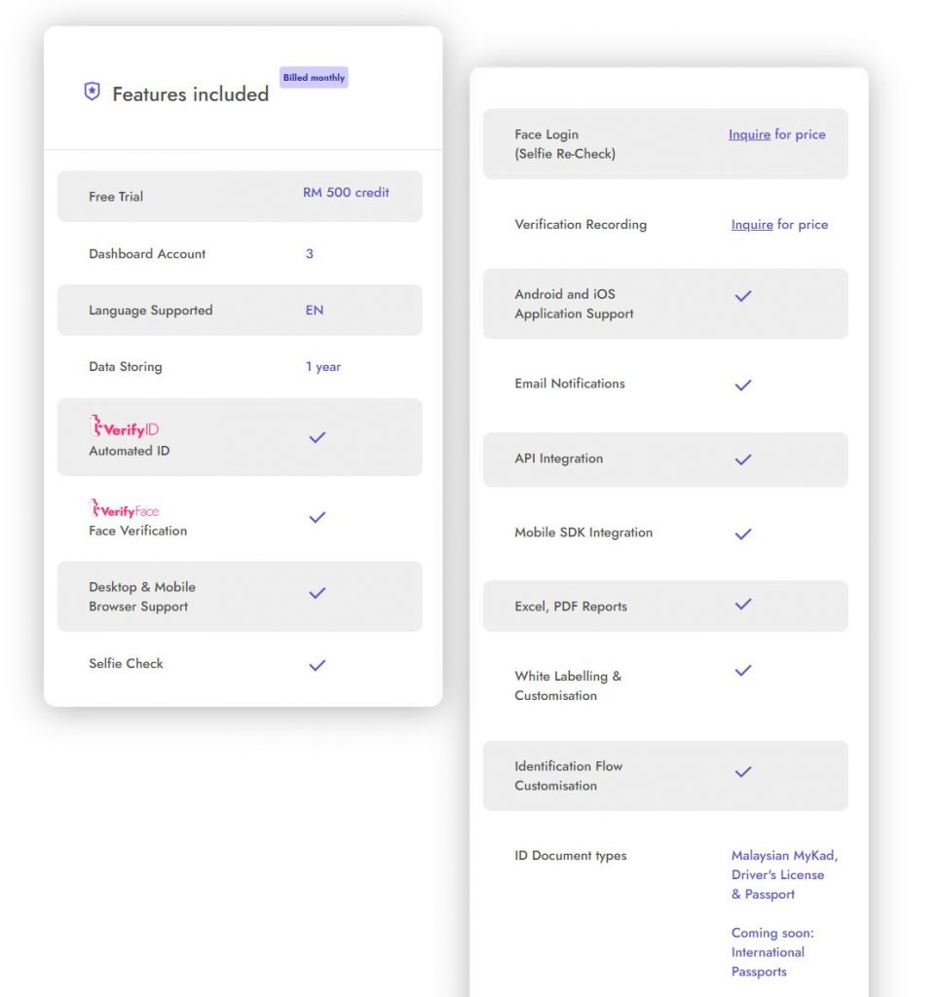Screen dimensions: 941x997
Task: Click the VerifyID logo in Automated ID row
Action: click(x=124, y=428)
